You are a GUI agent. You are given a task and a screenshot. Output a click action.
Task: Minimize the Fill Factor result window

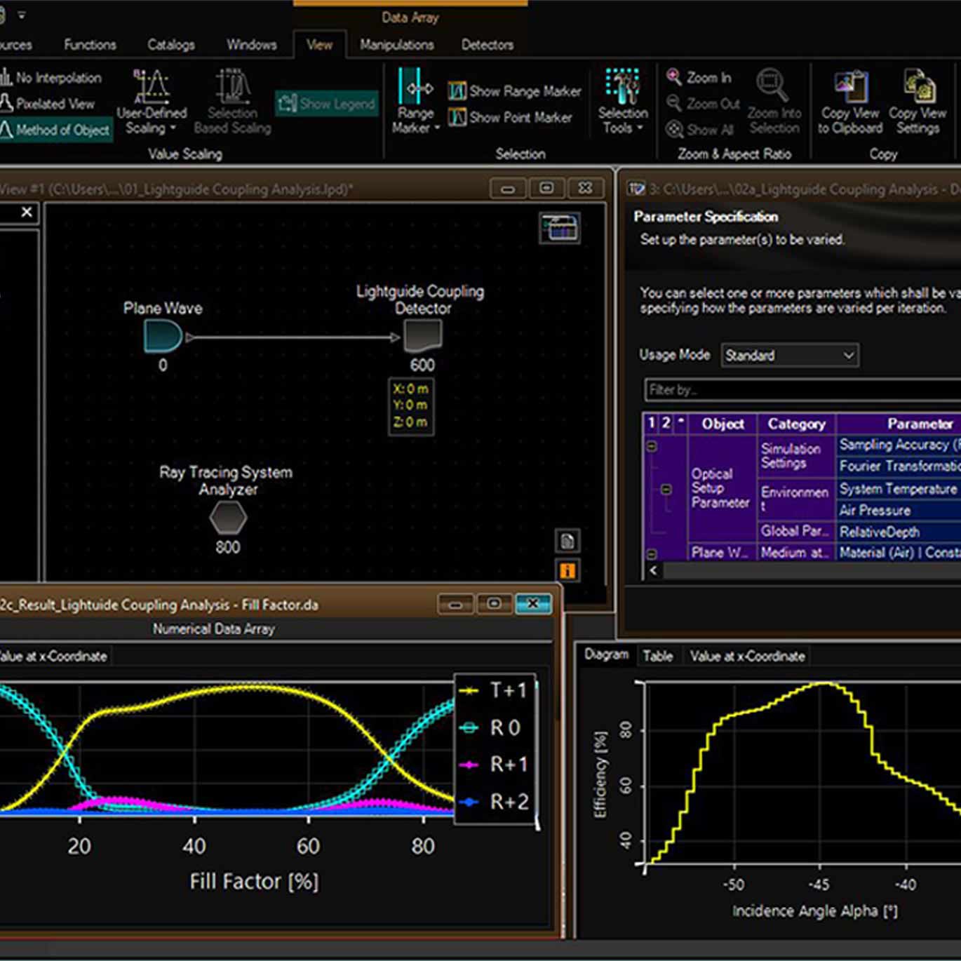456,604
